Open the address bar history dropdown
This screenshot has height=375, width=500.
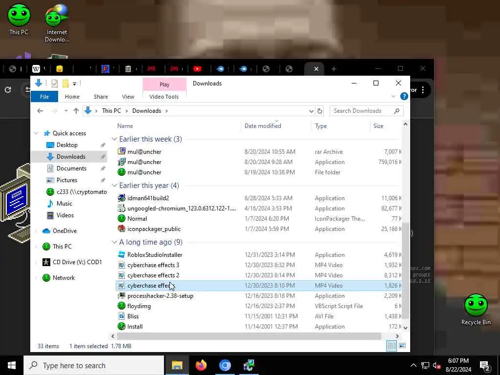(x=311, y=111)
